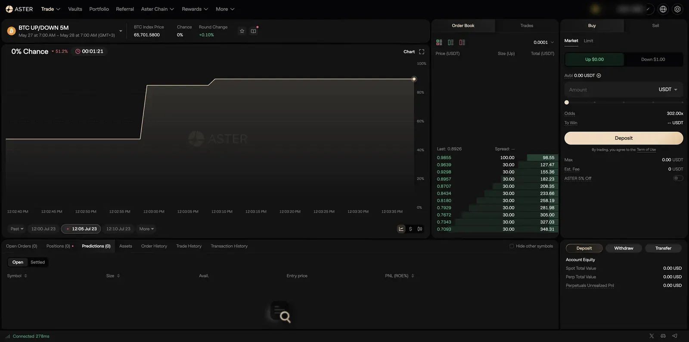
Task: Show both bids and asks order book layout
Action: [439, 43]
